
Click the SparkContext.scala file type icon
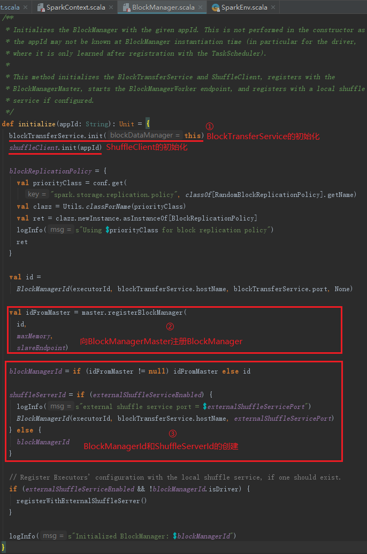[x=41, y=7]
